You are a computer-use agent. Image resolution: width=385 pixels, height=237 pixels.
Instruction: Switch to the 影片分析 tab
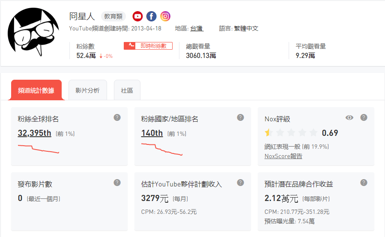coord(88,90)
